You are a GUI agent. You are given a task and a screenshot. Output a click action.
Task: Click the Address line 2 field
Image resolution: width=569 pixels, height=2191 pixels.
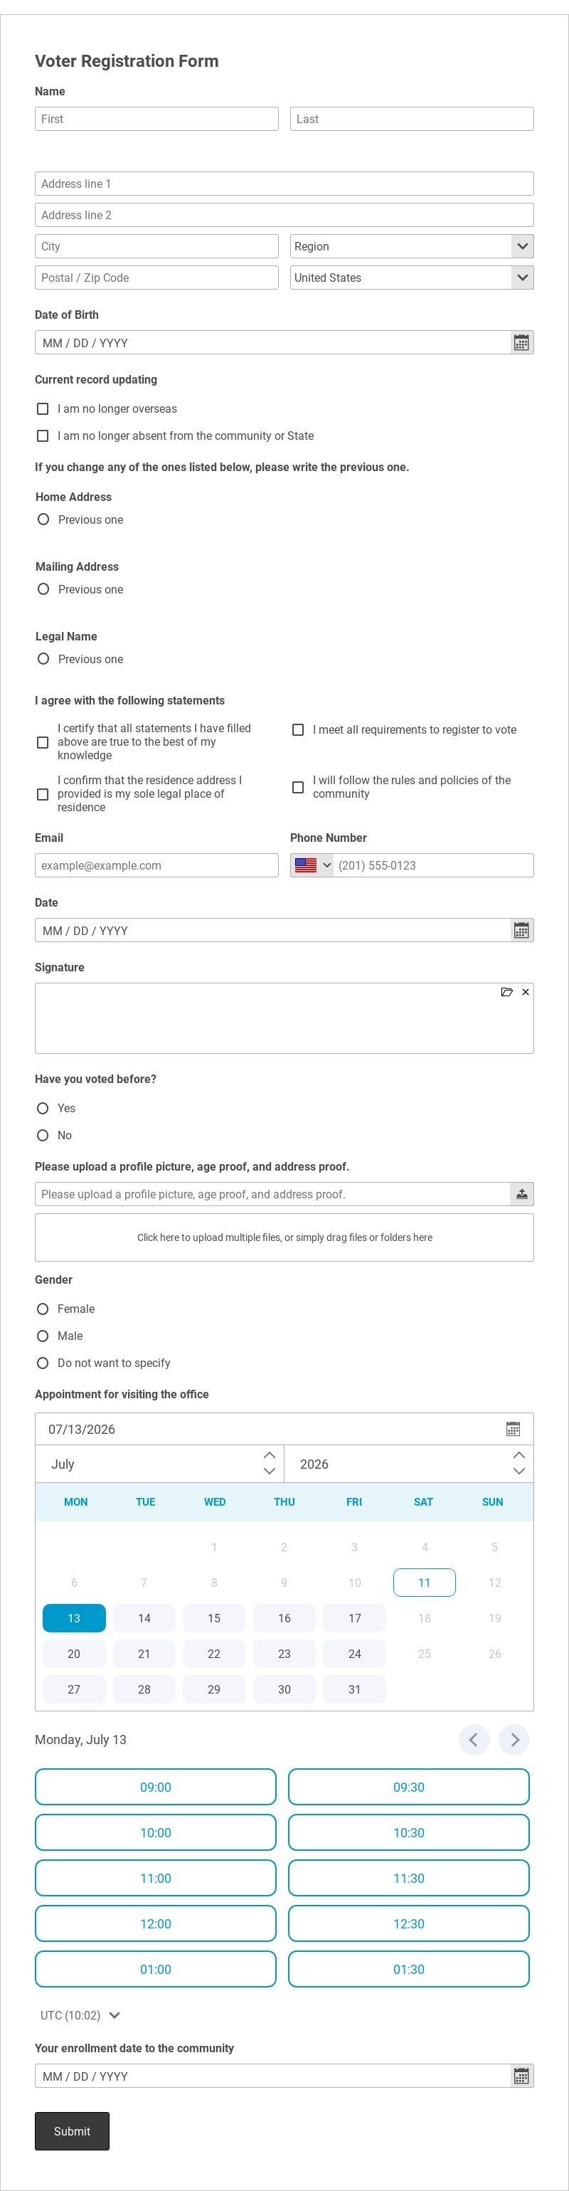coord(284,215)
